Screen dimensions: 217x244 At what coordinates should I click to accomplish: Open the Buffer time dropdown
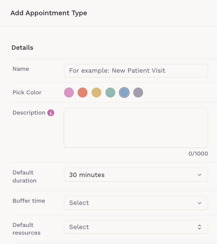[136, 203]
